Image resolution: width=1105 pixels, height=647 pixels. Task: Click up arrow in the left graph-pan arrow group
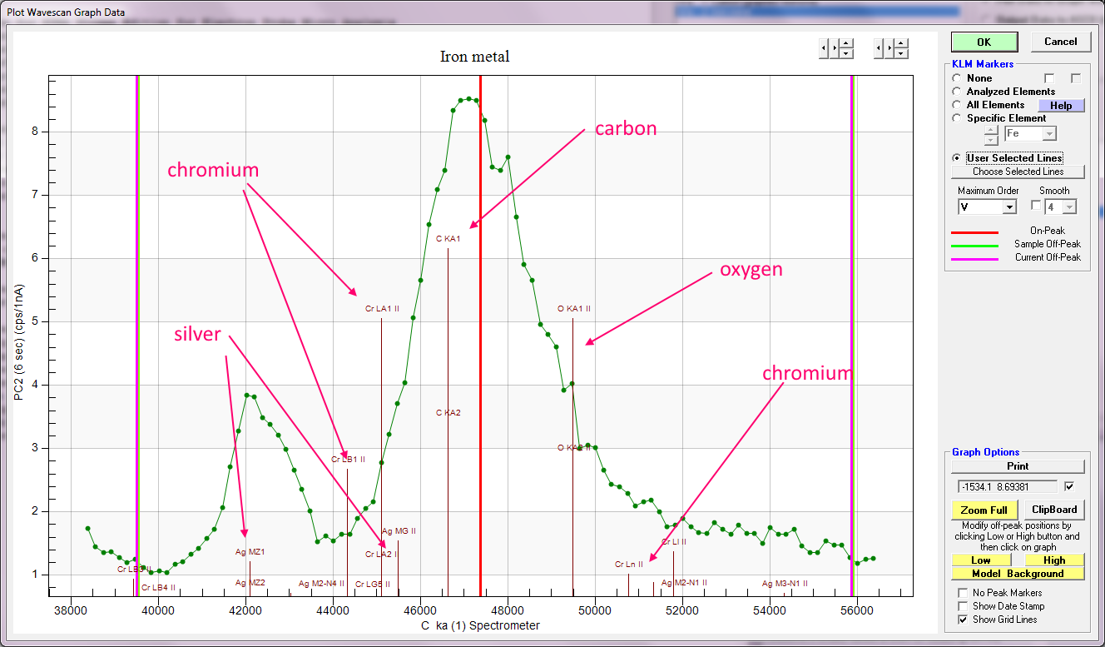pos(846,44)
